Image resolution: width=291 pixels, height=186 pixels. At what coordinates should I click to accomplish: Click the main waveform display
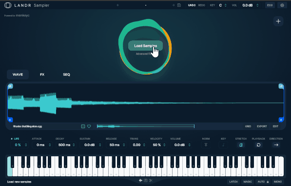[x=146, y=103]
